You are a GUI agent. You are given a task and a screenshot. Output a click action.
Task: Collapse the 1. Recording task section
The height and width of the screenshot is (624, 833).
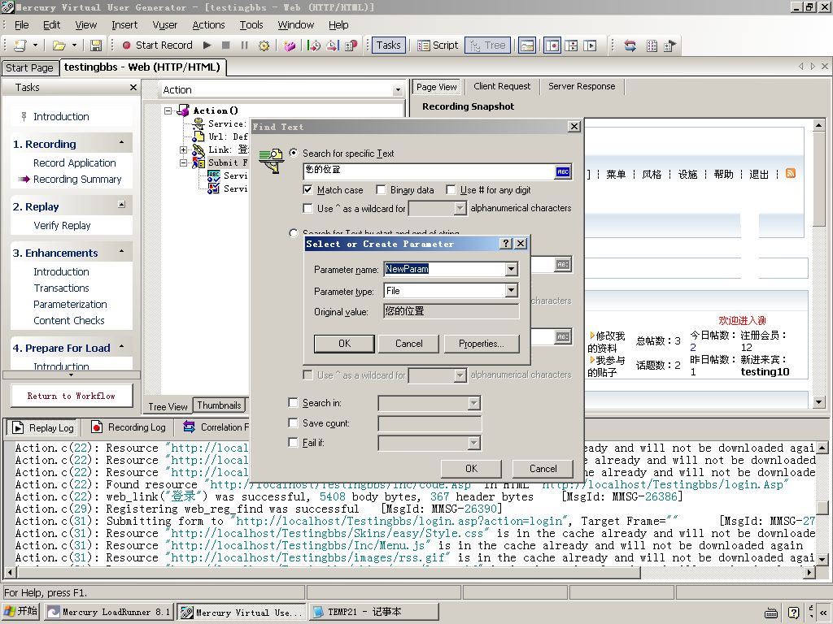click(122, 143)
